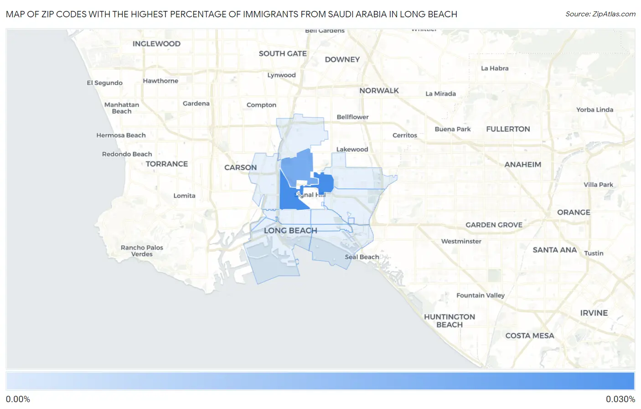Click the Westminster map label
This screenshot has width=641, height=409.
click(x=461, y=241)
